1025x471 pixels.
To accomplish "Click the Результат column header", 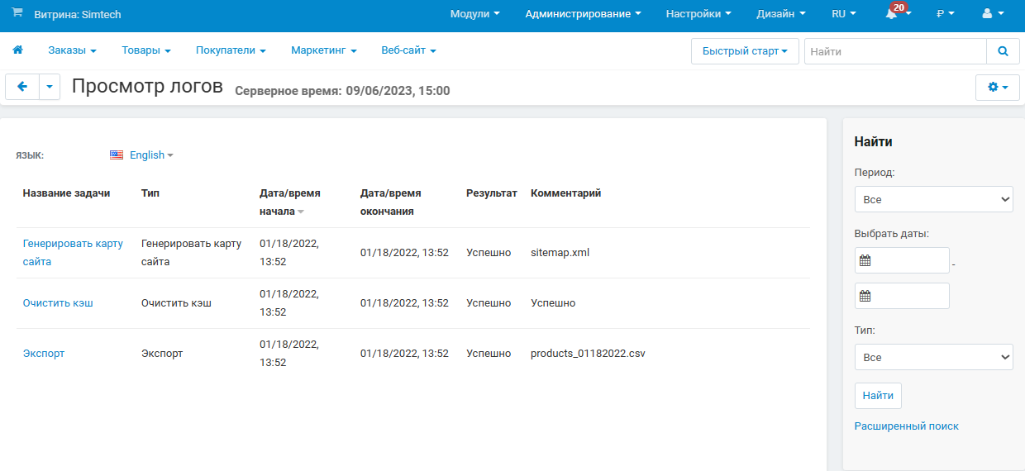I will click(x=492, y=193).
